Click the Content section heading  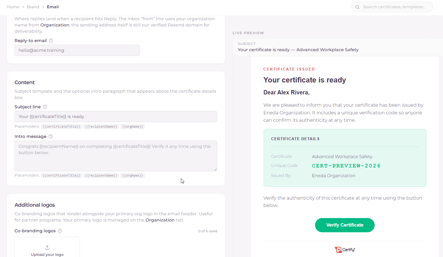coord(25,82)
